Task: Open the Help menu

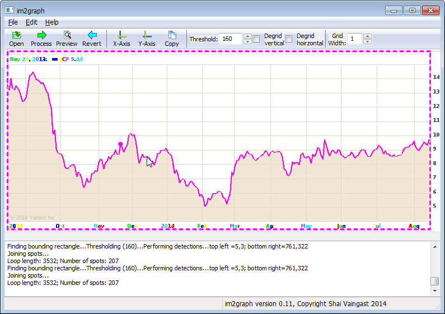Action: 51,22
